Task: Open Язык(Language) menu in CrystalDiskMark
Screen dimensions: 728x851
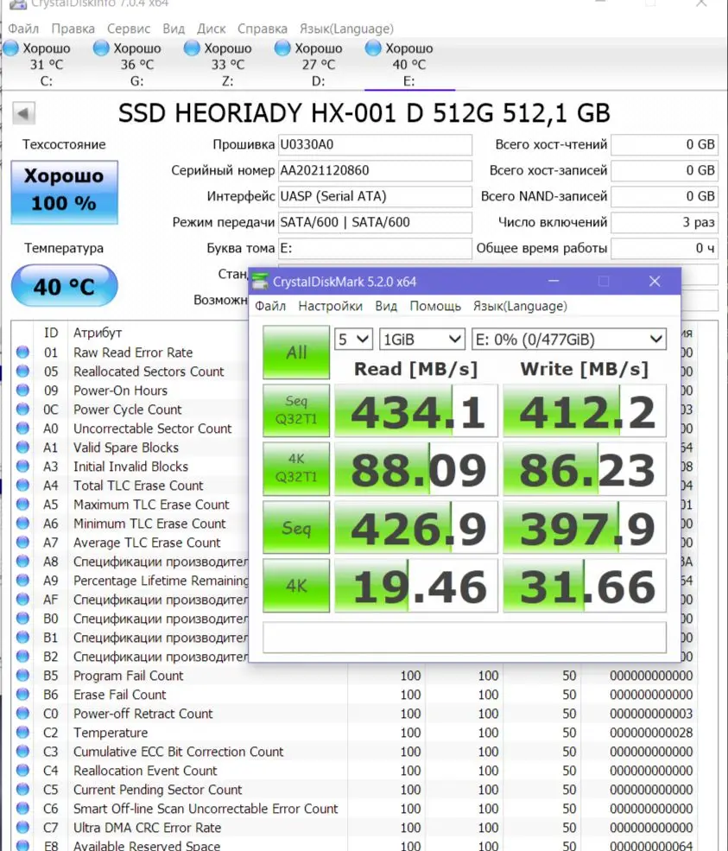Action: 520,306
